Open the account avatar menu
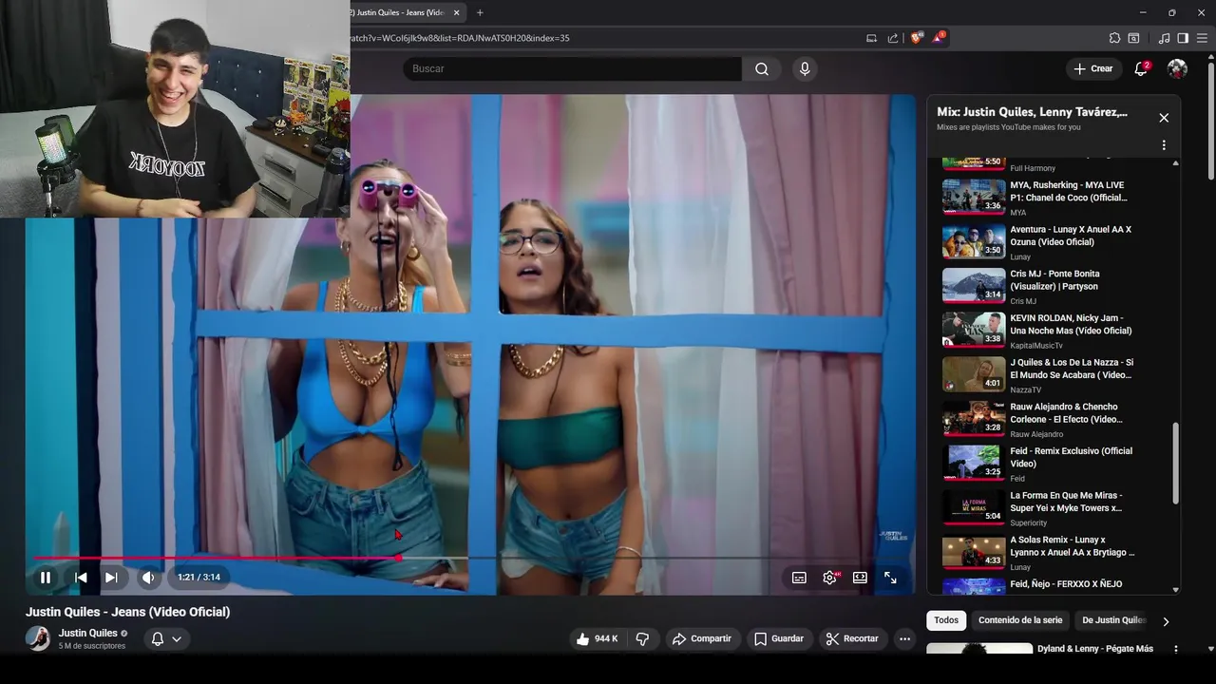Screen dimensions: 1216x684 [x=1177, y=68]
